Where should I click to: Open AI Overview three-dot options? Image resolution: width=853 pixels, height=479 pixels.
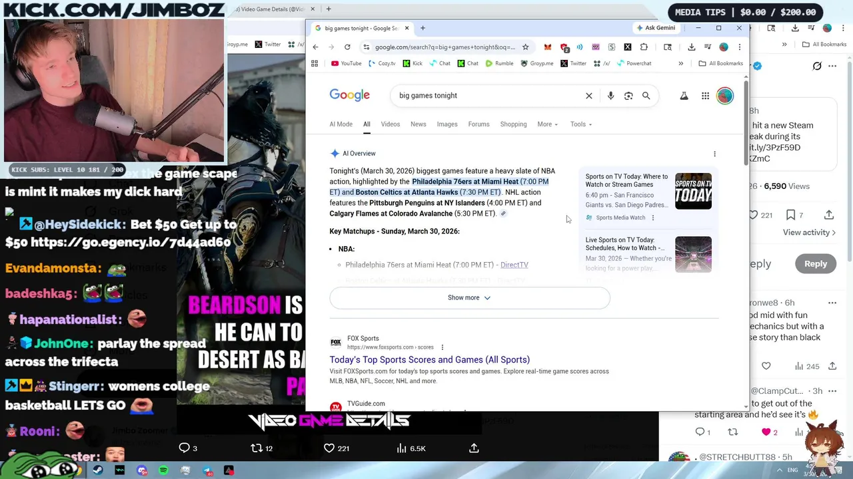(x=714, y=154)
